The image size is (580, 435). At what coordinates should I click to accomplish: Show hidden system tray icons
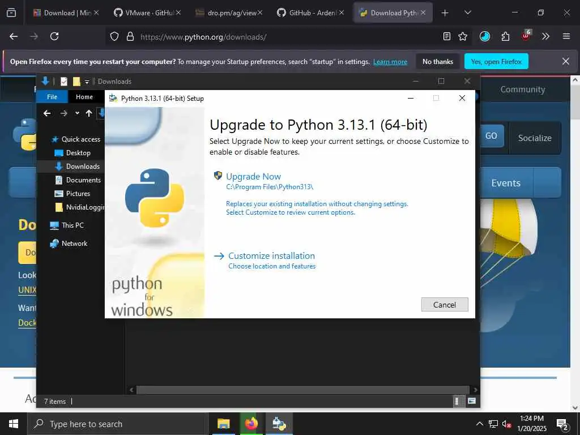pyautogui.click(x=479, y=424)
